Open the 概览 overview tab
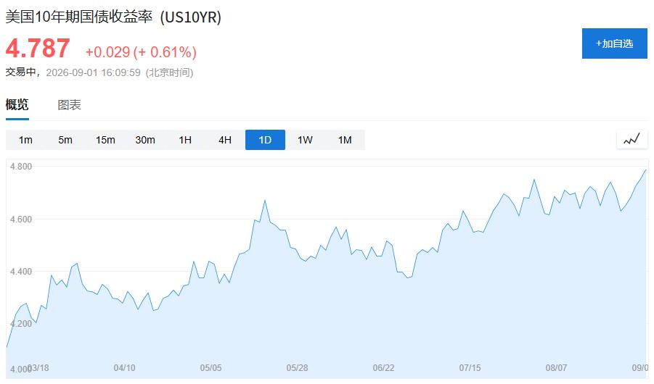This screenshot has width=654, height=384. (x=17, y=104)
